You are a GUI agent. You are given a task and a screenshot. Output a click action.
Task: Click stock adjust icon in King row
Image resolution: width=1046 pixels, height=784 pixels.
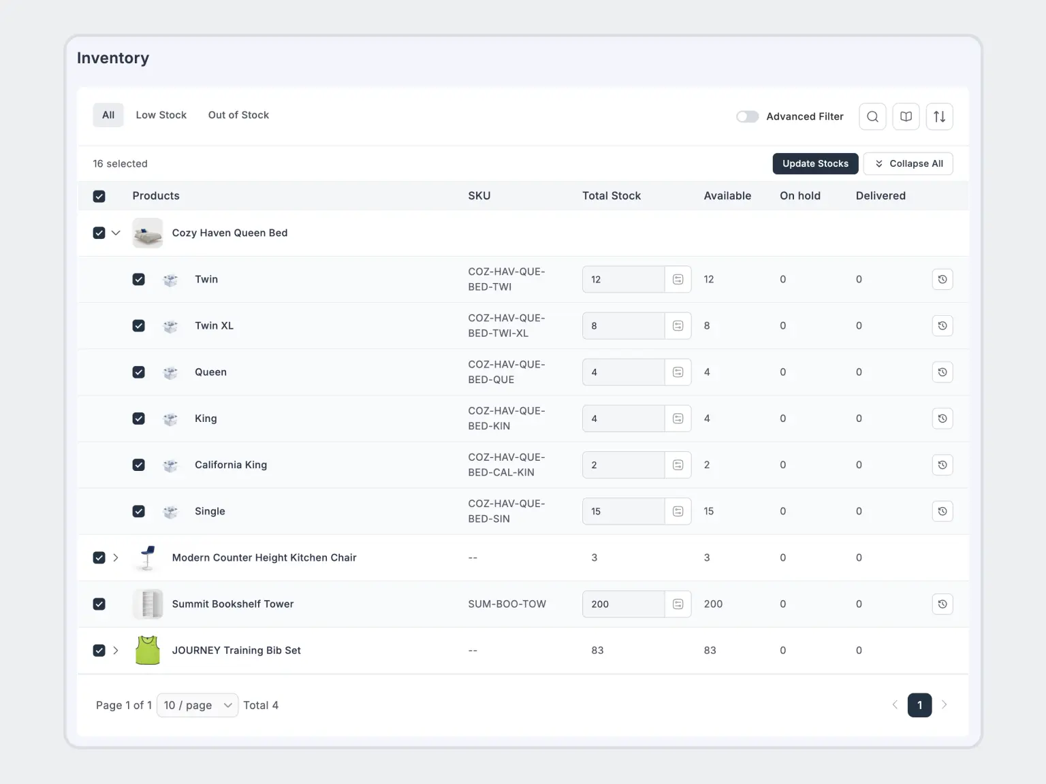coord(678,419)
